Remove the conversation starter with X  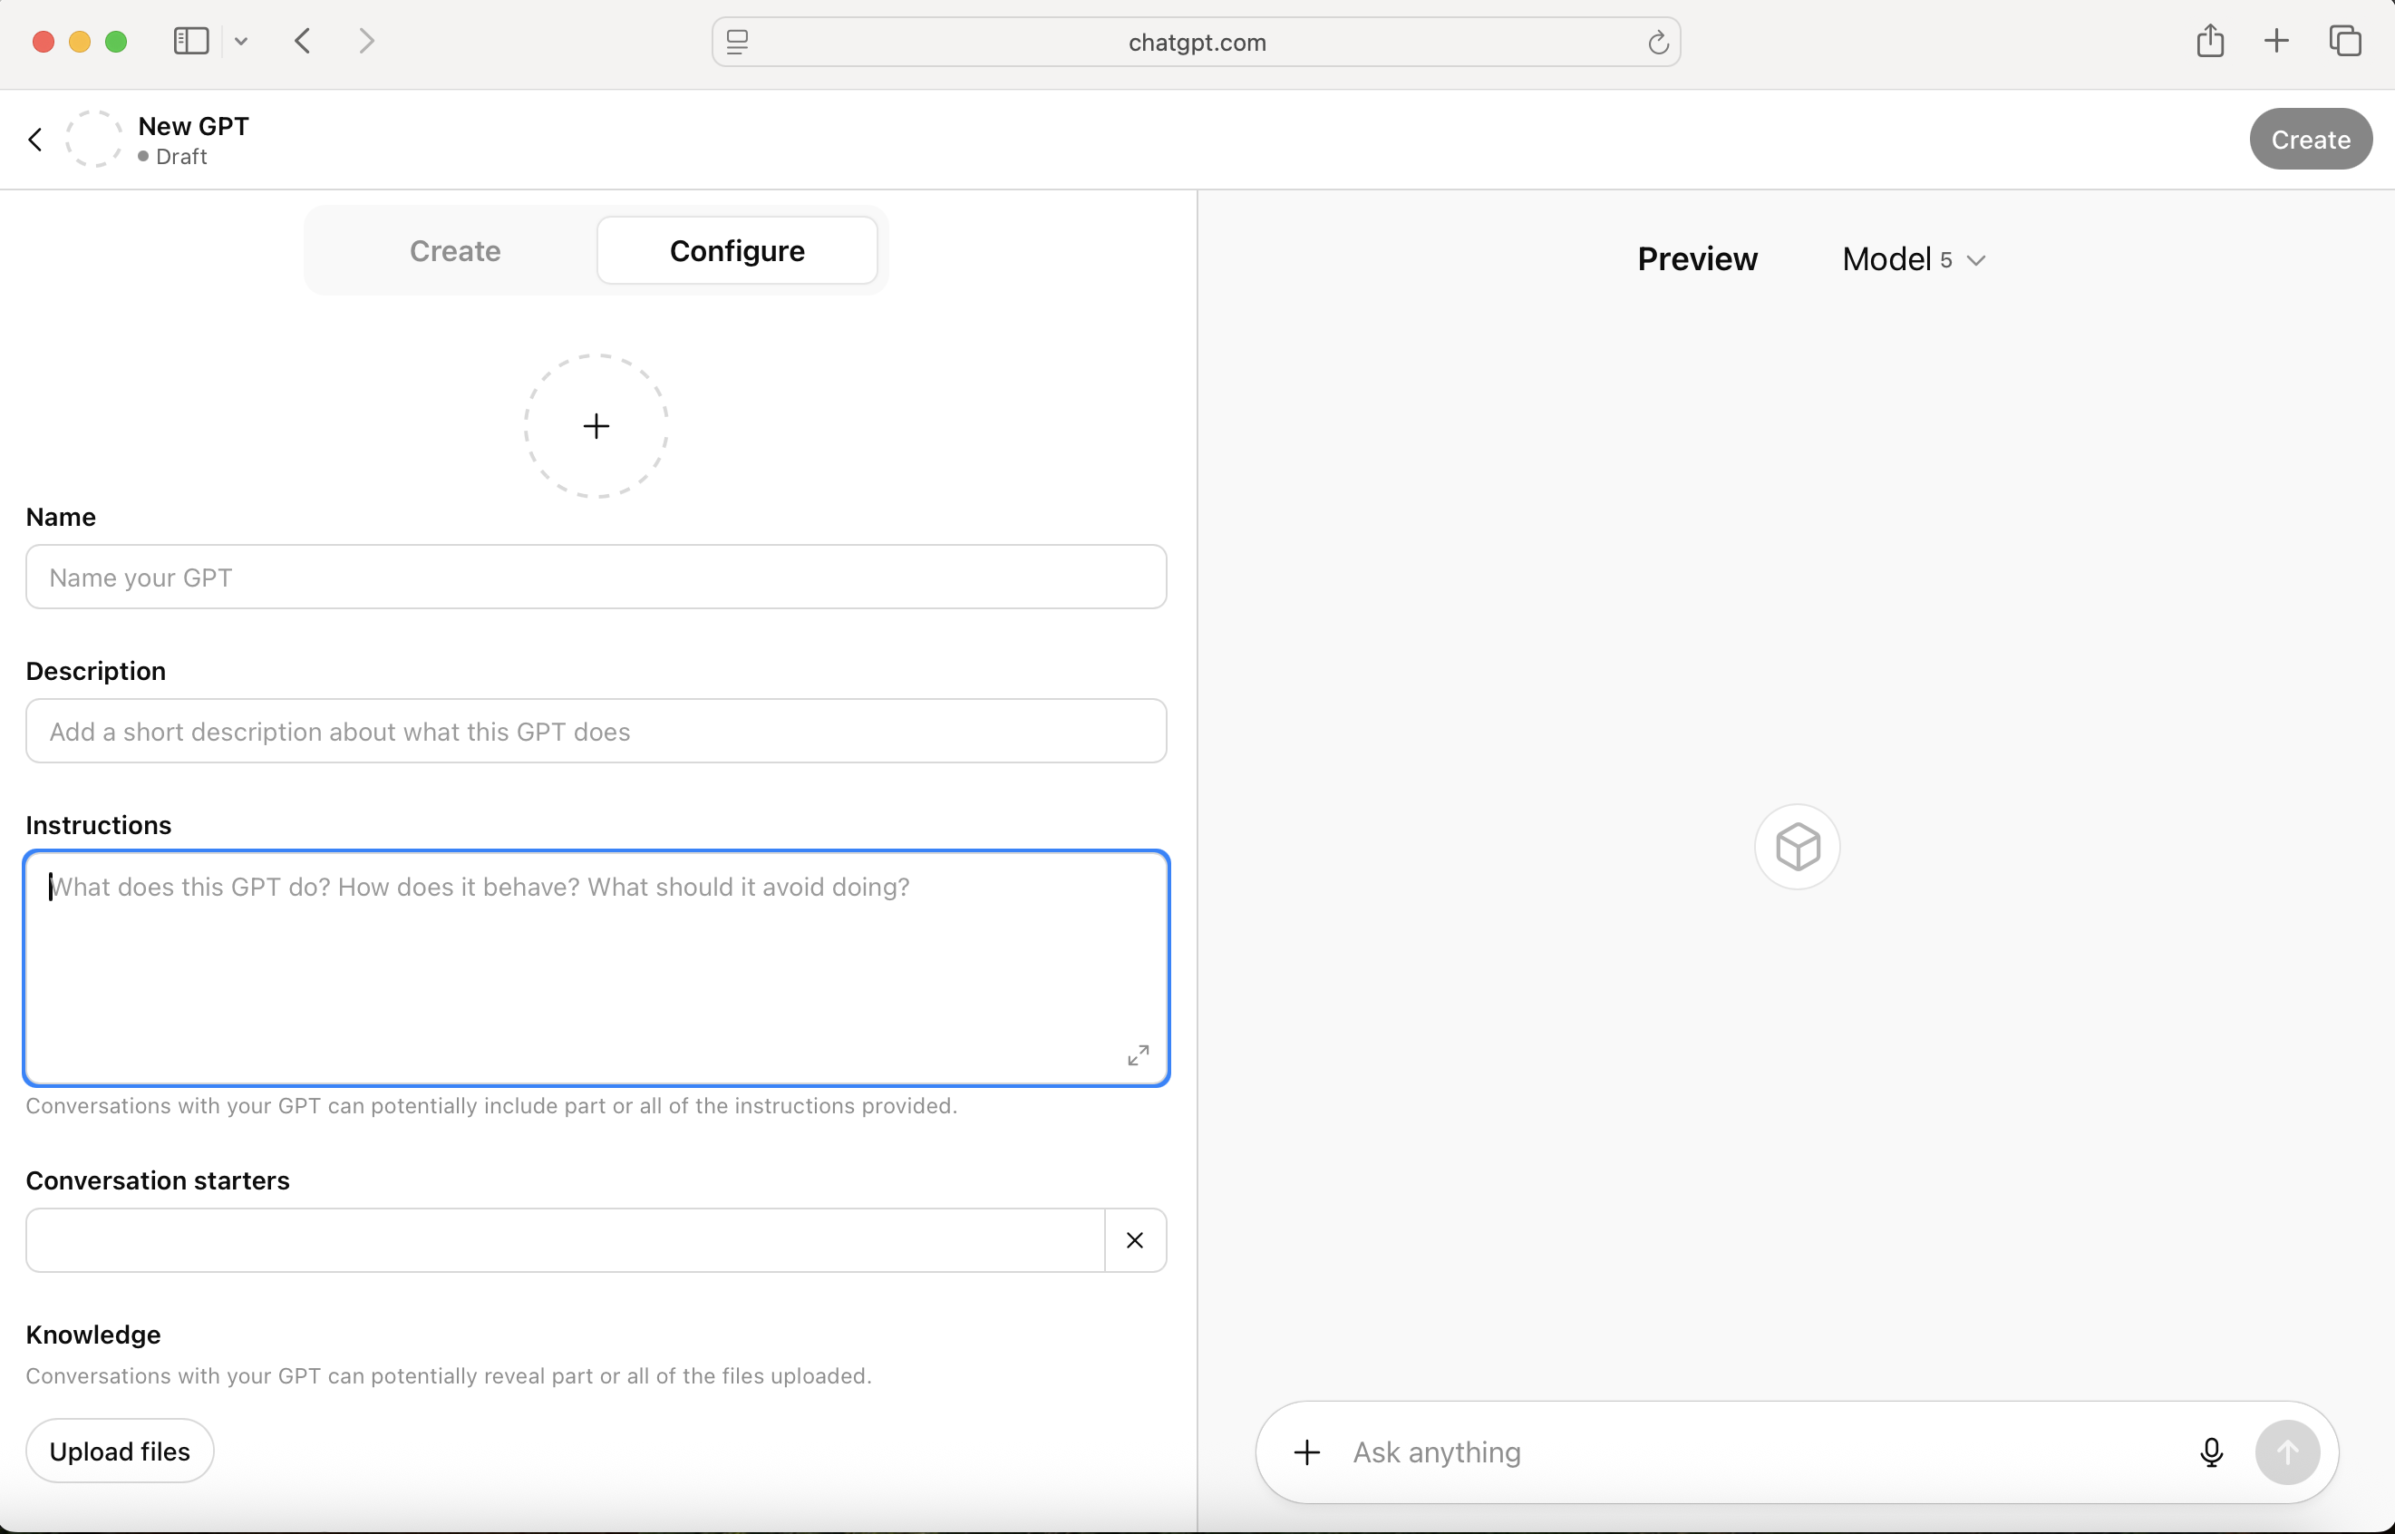pos(1134,1240)
